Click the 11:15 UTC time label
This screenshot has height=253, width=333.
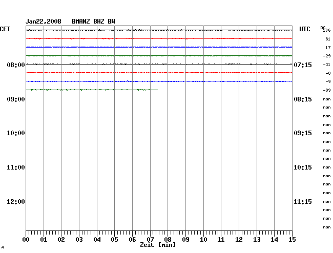point(303,201)
